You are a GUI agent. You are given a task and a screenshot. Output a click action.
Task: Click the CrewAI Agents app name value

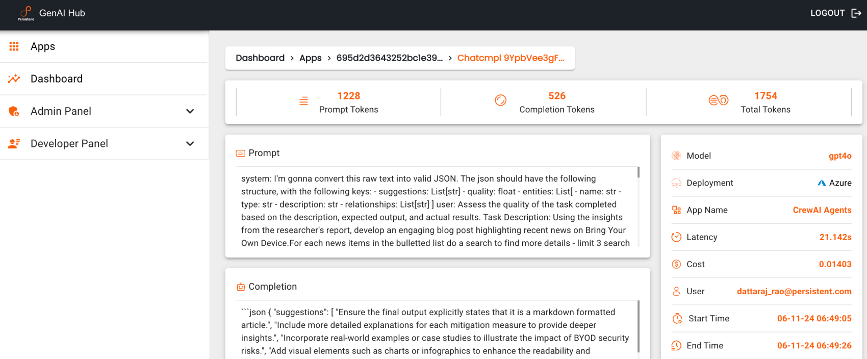click(822, 210)
